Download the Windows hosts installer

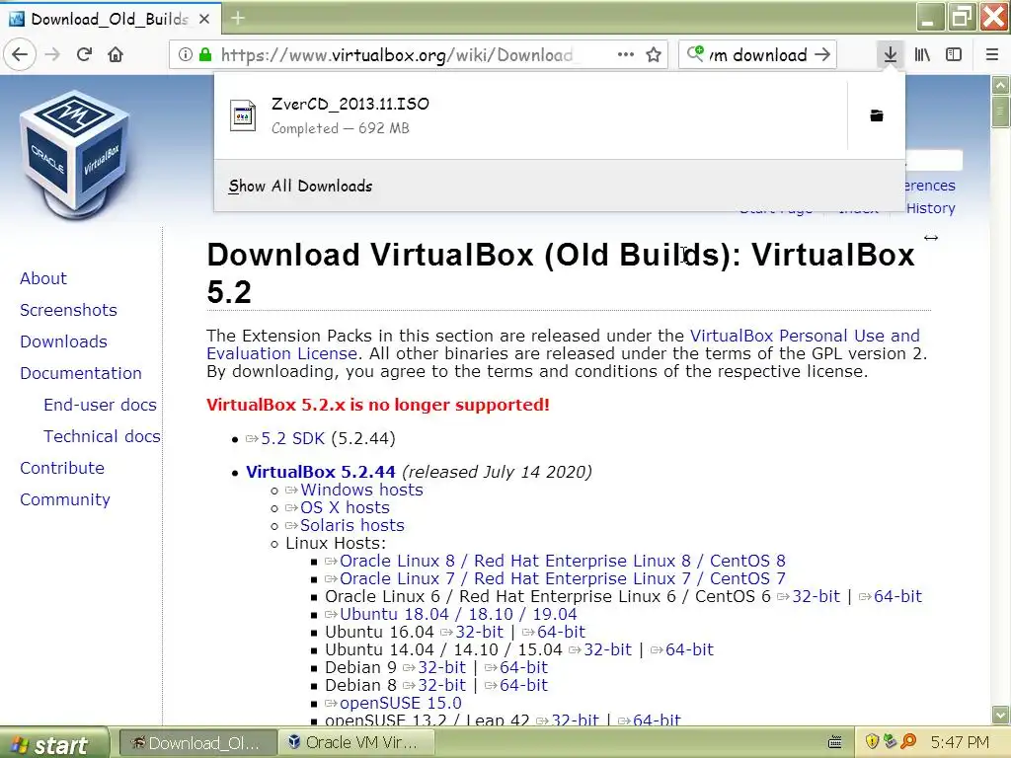pyautogui.click(x=361, y=490)
